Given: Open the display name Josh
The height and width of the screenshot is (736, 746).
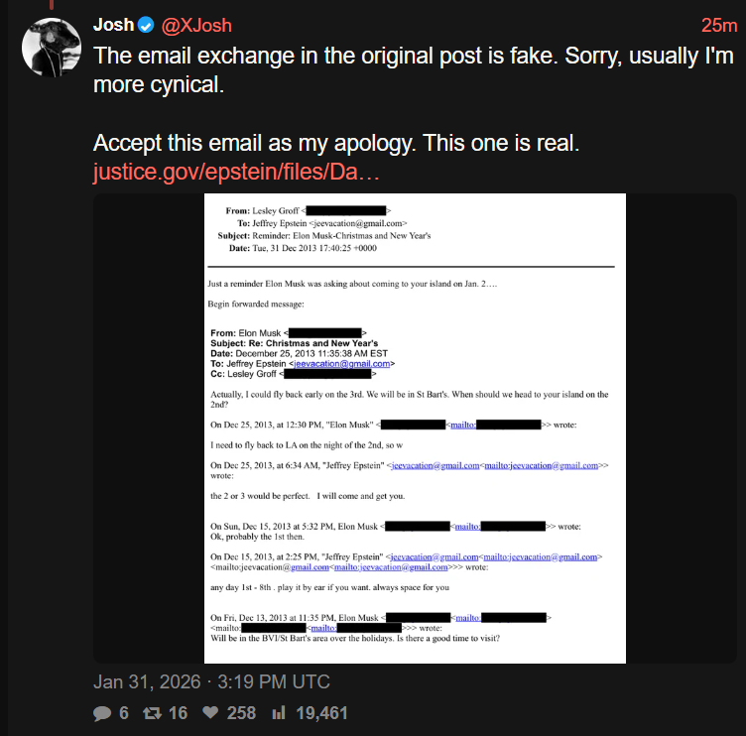Looking at the screenshot, I should point(116,24).
